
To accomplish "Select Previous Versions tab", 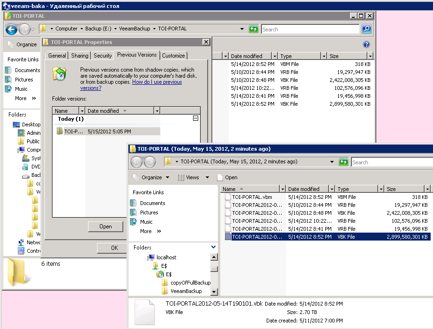I will tap(137, 55).
